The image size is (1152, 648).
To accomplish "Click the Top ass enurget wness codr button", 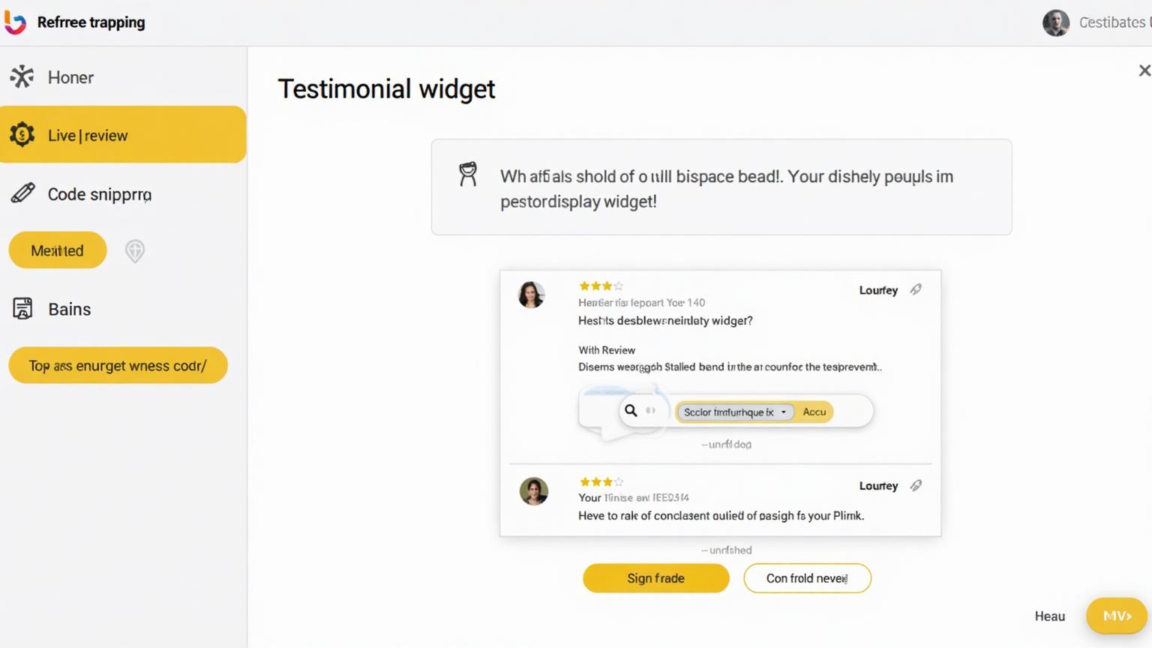I will click(x=118, y=365).
